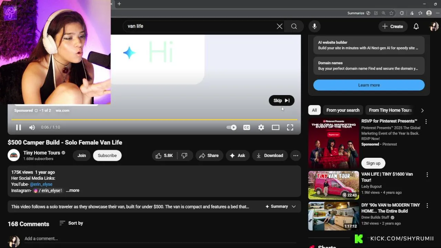Screen dimensions: 441x248
Task: Expand the description with ...more
Action: click(x=72, y=190)
